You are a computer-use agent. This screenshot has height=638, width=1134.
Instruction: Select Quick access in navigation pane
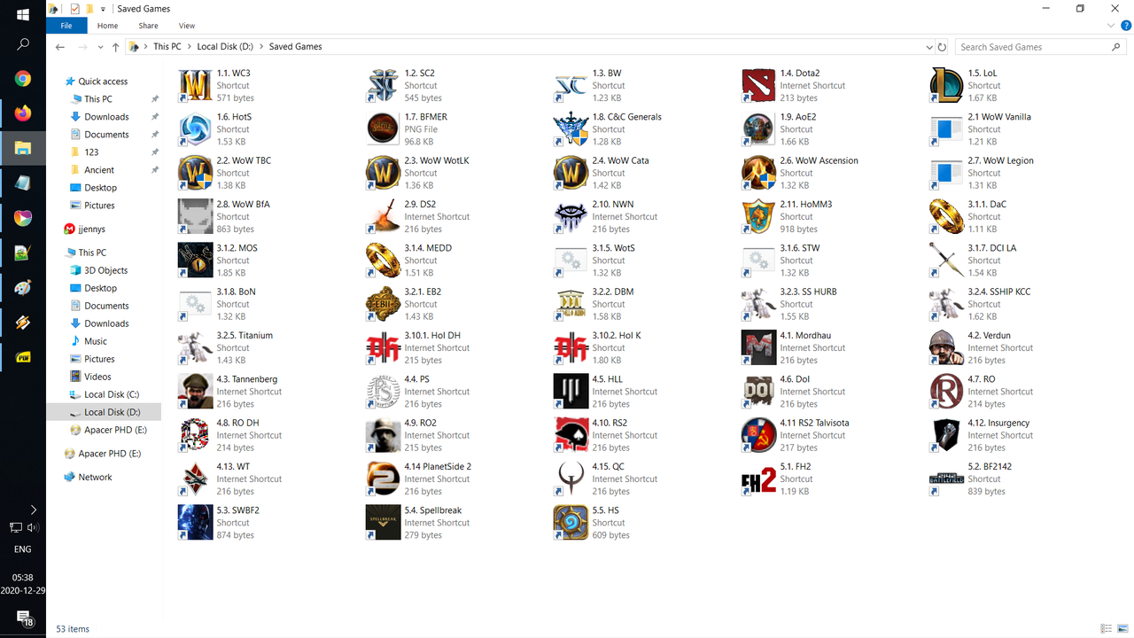coord(103,82)
